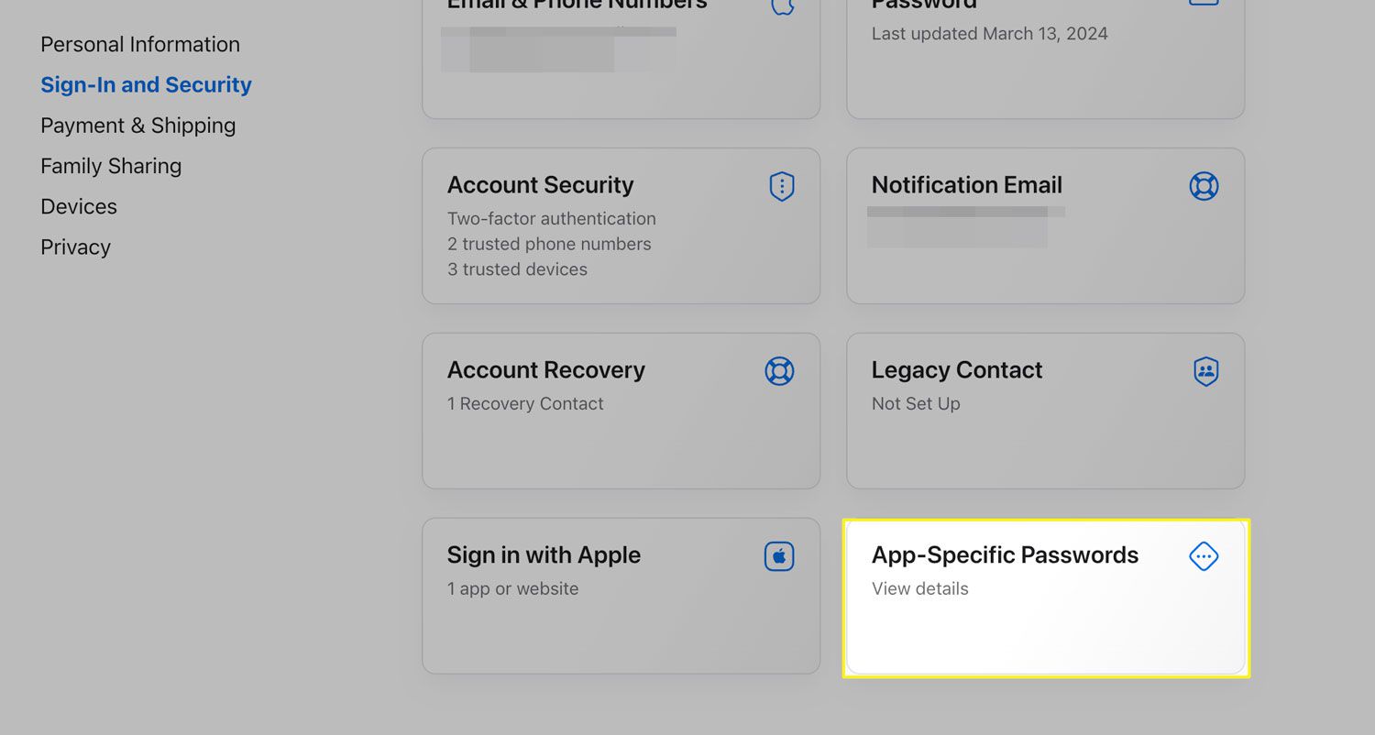Open the Account Recovery heading
The image size is (1375, 735).
click(x=545, y=370)
